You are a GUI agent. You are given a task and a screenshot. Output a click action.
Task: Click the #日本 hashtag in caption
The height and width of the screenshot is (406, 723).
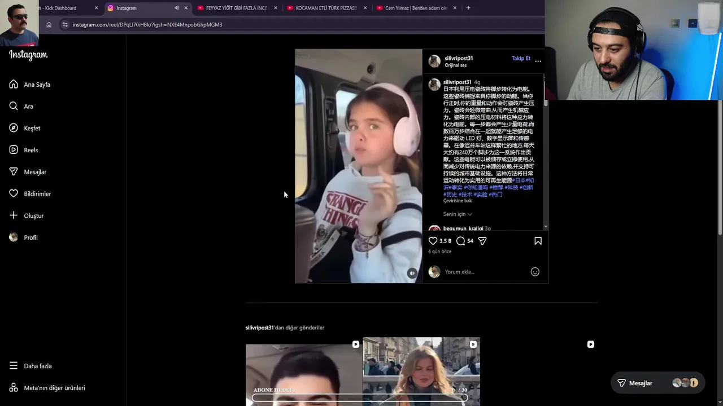pyautogui.click(x=518, y=180)
